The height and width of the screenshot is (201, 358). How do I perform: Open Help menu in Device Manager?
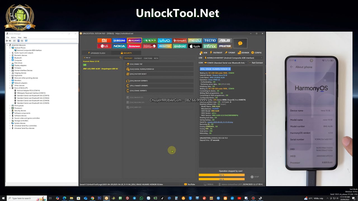click(25, 37)
